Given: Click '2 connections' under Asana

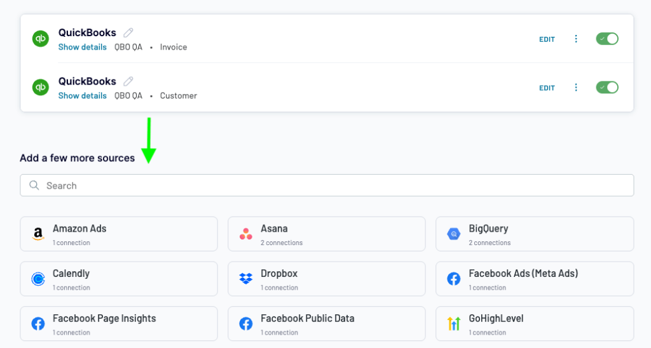Looking at the screenshot, I should pyautogui.click(x=282, y=243).
